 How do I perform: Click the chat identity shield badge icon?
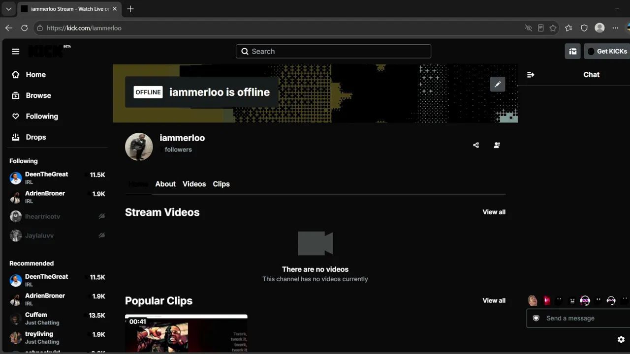pos(536,318)
